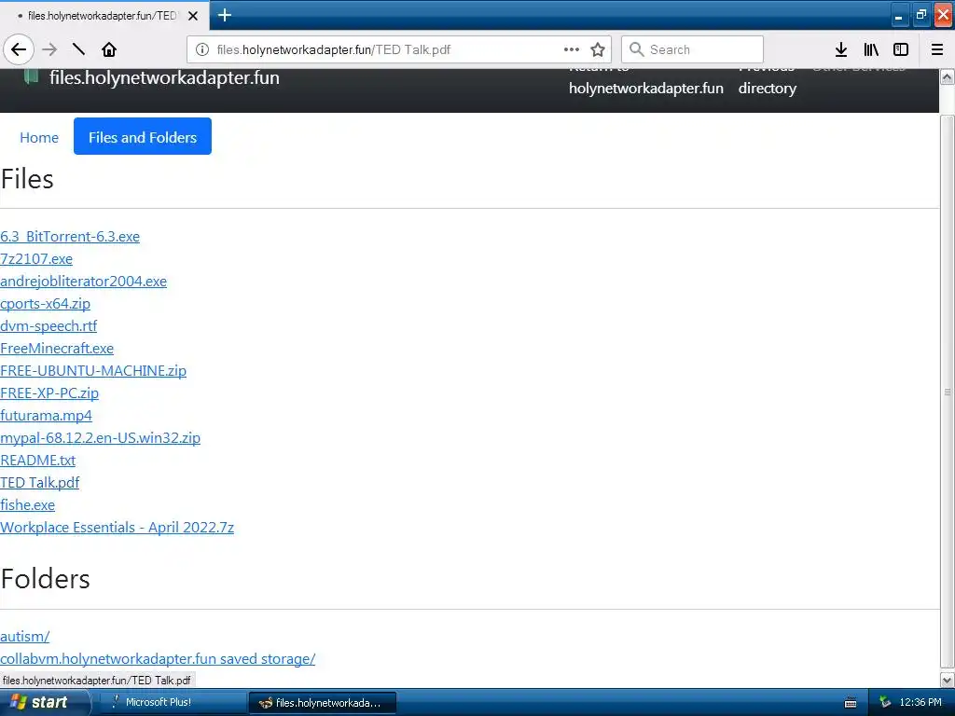Open page actions three-dots menu

coord(572,49)
